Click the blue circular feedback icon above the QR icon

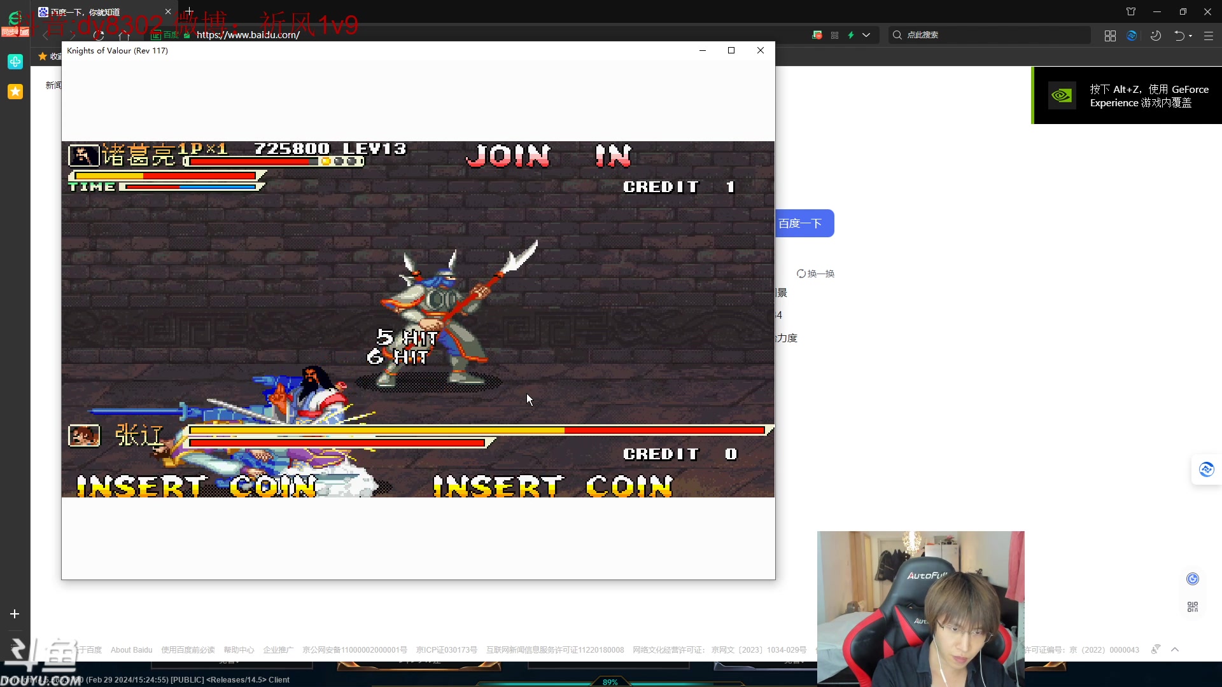pos(1193,579)
